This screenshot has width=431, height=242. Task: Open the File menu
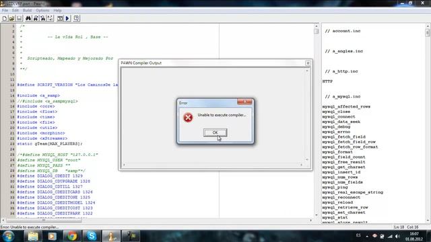pos(5,11)
